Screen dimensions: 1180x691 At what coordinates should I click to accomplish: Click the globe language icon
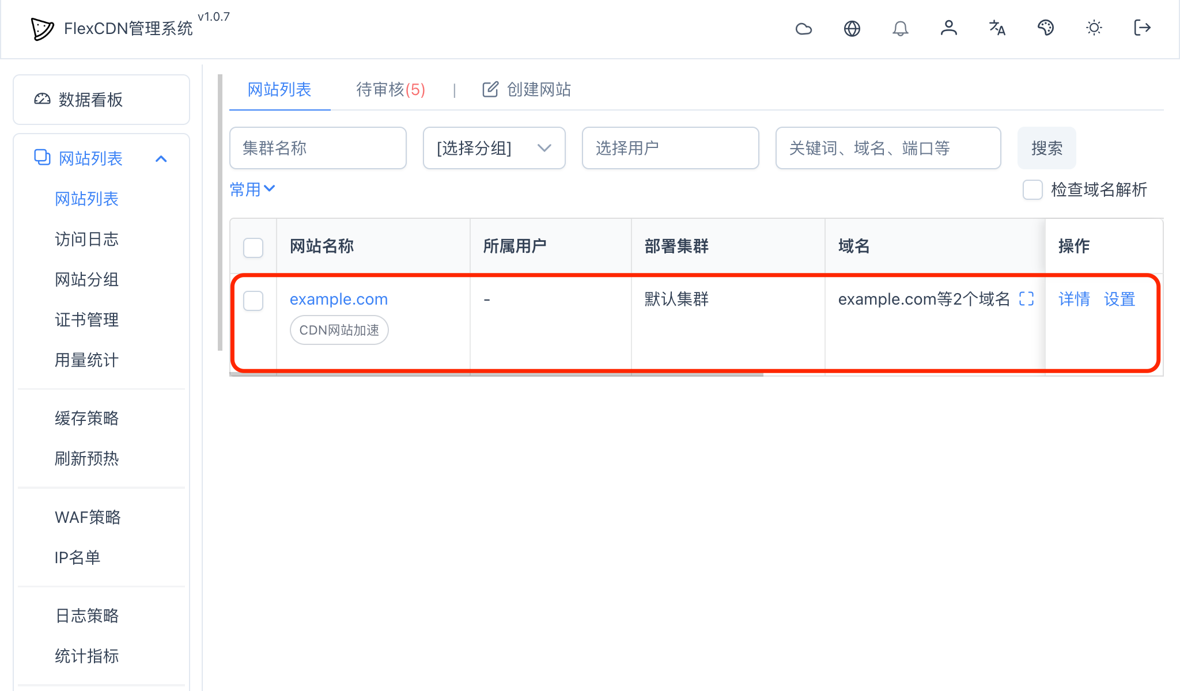852,28
